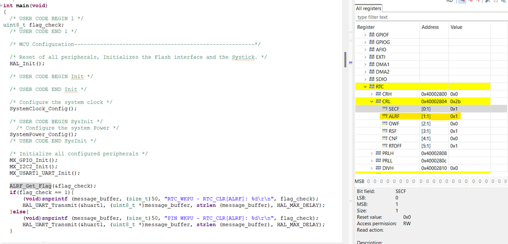Select address 0x40002804 of CRL
Image resolution: width=508 pixels, height=244 pixels.
click(434, 102)
